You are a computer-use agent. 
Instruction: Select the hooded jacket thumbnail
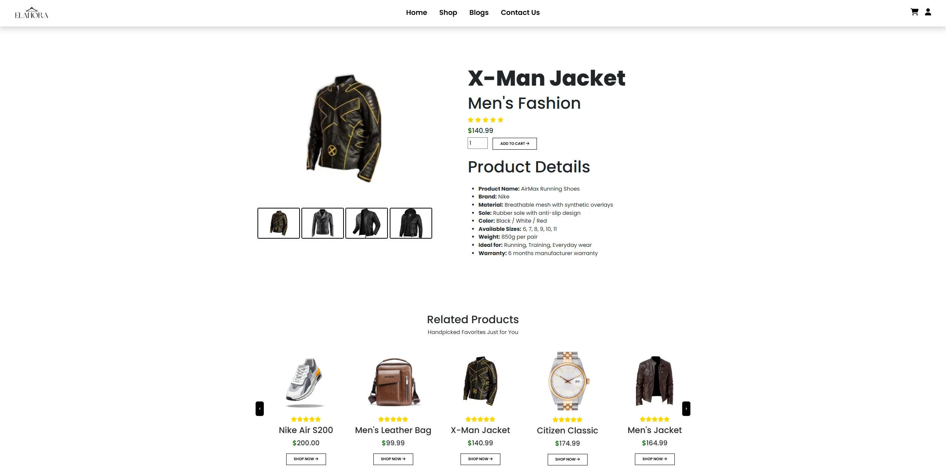coord(411,223)
